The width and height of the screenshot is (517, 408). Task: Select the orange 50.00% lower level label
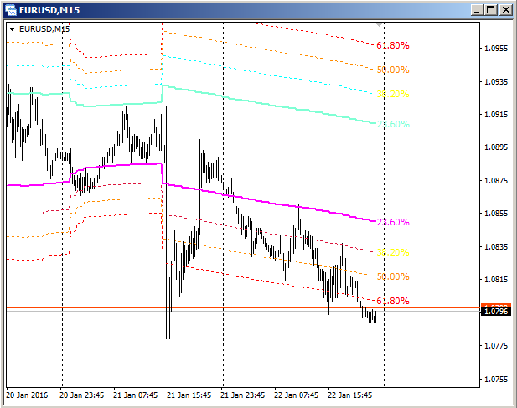coord(393,276)
